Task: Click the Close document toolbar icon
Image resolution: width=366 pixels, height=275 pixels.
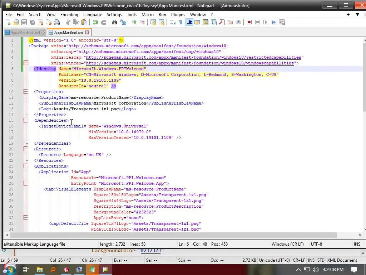Action: click(x=41, y=23)
